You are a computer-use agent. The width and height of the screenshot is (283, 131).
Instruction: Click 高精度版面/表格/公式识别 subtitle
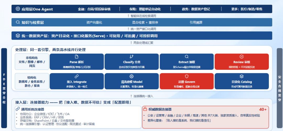pyautogui.click(x=77, y=67)
